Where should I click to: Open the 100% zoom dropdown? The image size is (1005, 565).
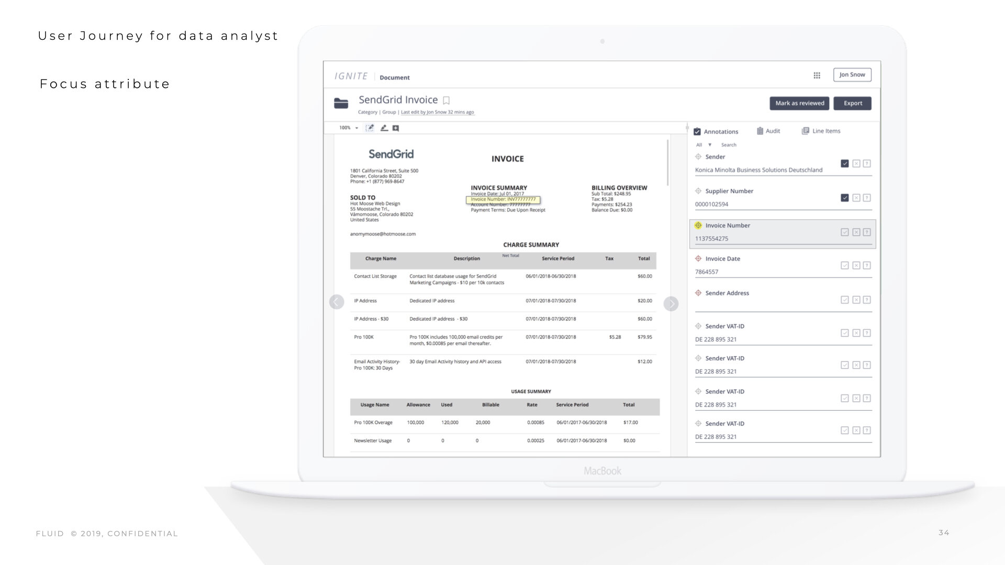(x=349, y=128)
